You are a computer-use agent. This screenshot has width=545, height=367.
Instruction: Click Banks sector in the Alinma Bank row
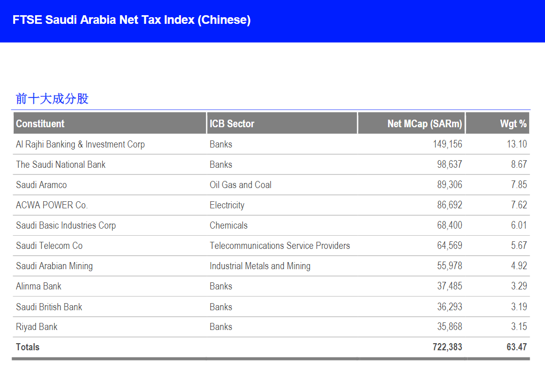(221, 286)
